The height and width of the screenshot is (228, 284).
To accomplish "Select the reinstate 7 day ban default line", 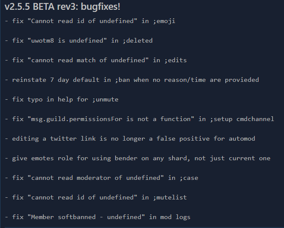I will 132,80.
